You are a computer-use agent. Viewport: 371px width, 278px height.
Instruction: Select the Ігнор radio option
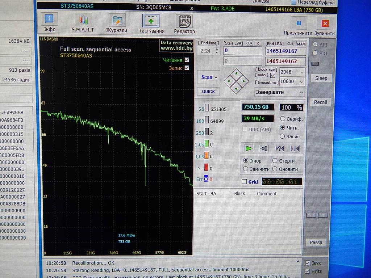[x=246, y=160]
